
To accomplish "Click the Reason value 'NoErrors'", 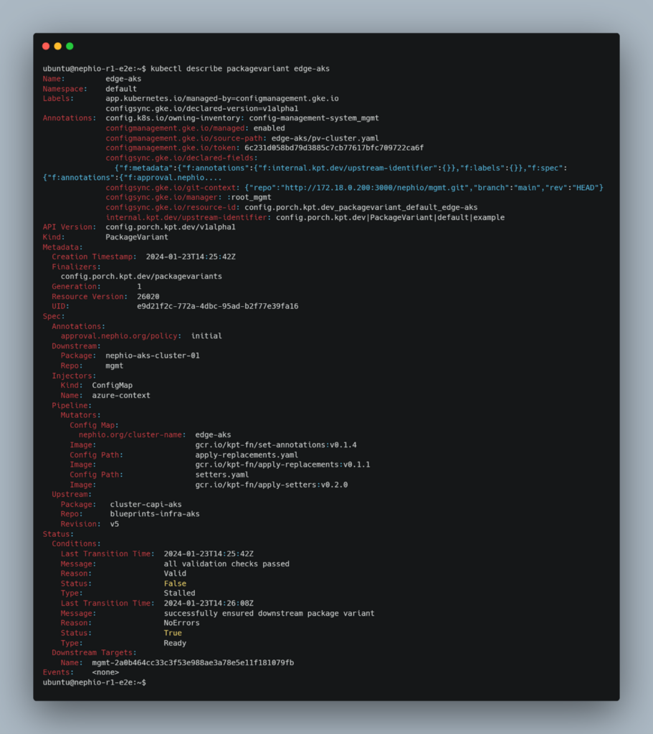I will point(181,623).
